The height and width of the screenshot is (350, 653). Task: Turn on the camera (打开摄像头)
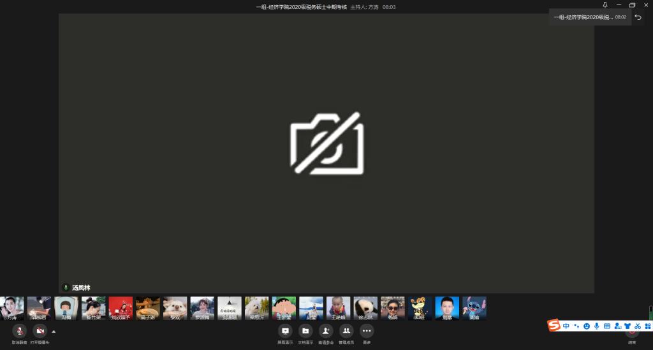point(40,330)
